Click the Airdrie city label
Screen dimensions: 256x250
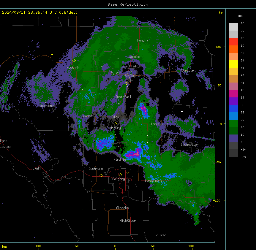pos(120,159)
